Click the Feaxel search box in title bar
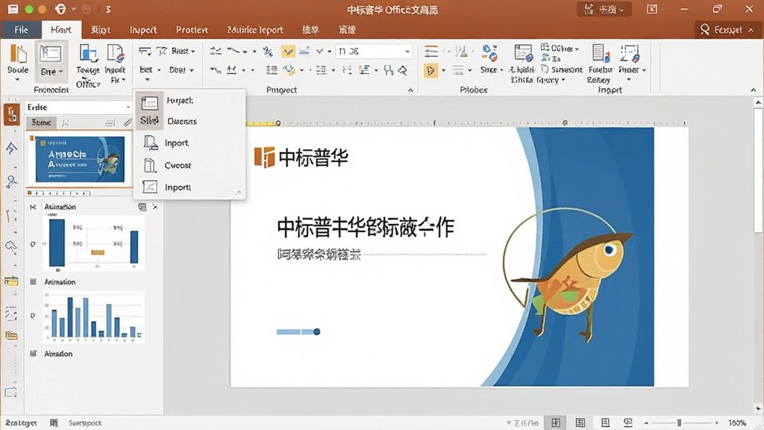 (727, 30)
